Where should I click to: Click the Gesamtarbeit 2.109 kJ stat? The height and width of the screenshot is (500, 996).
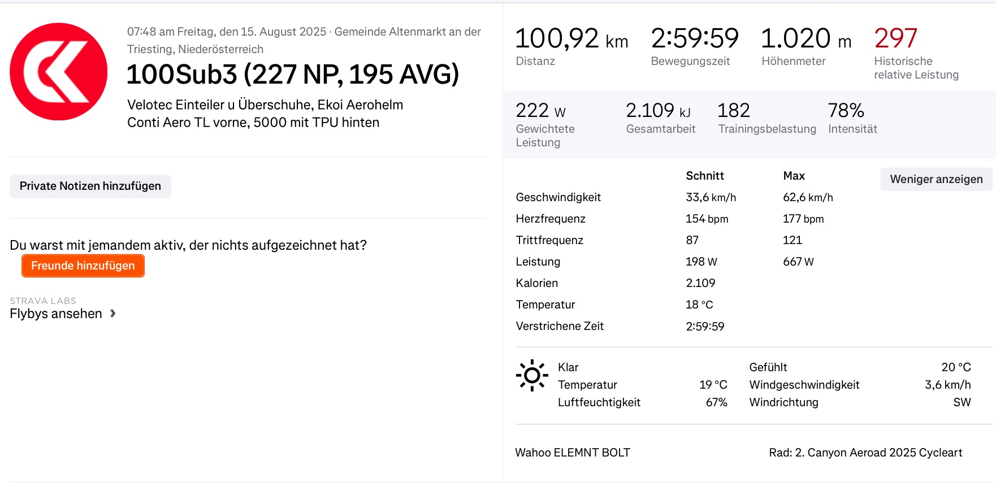(658, 111)
